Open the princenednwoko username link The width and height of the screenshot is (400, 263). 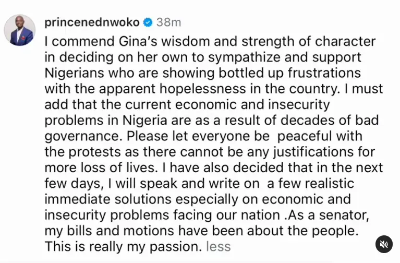(92, 22)
